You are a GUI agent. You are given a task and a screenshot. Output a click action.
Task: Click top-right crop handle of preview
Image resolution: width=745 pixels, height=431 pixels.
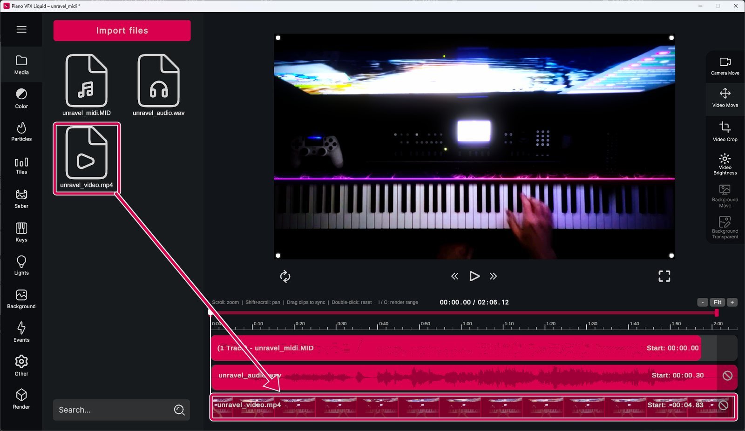click(x=671, y=38)
